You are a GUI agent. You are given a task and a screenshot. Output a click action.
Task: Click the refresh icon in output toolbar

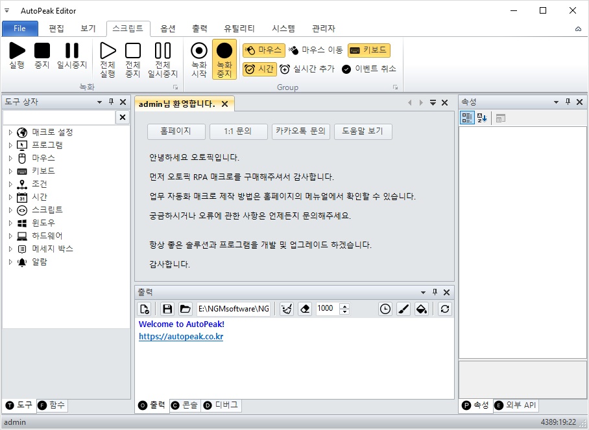point(445,310)
